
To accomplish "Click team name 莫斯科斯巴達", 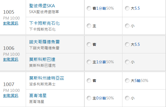I will click(42, 59).
